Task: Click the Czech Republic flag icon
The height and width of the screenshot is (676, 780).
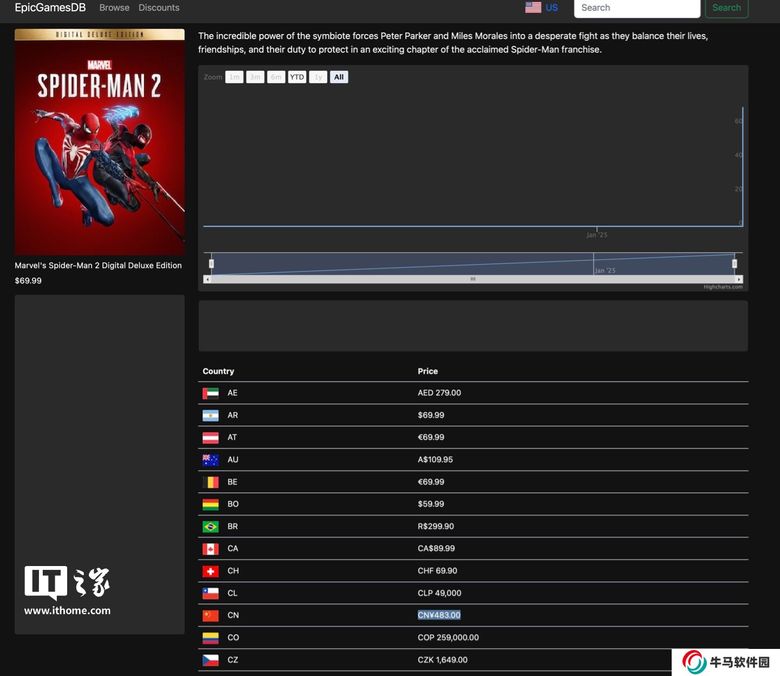Action: click(210, 660)
